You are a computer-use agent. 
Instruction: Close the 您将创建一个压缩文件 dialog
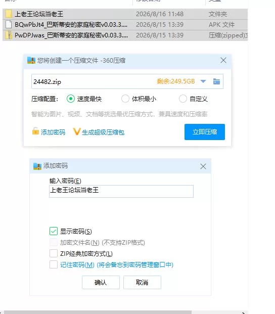(x=223, y=60)
